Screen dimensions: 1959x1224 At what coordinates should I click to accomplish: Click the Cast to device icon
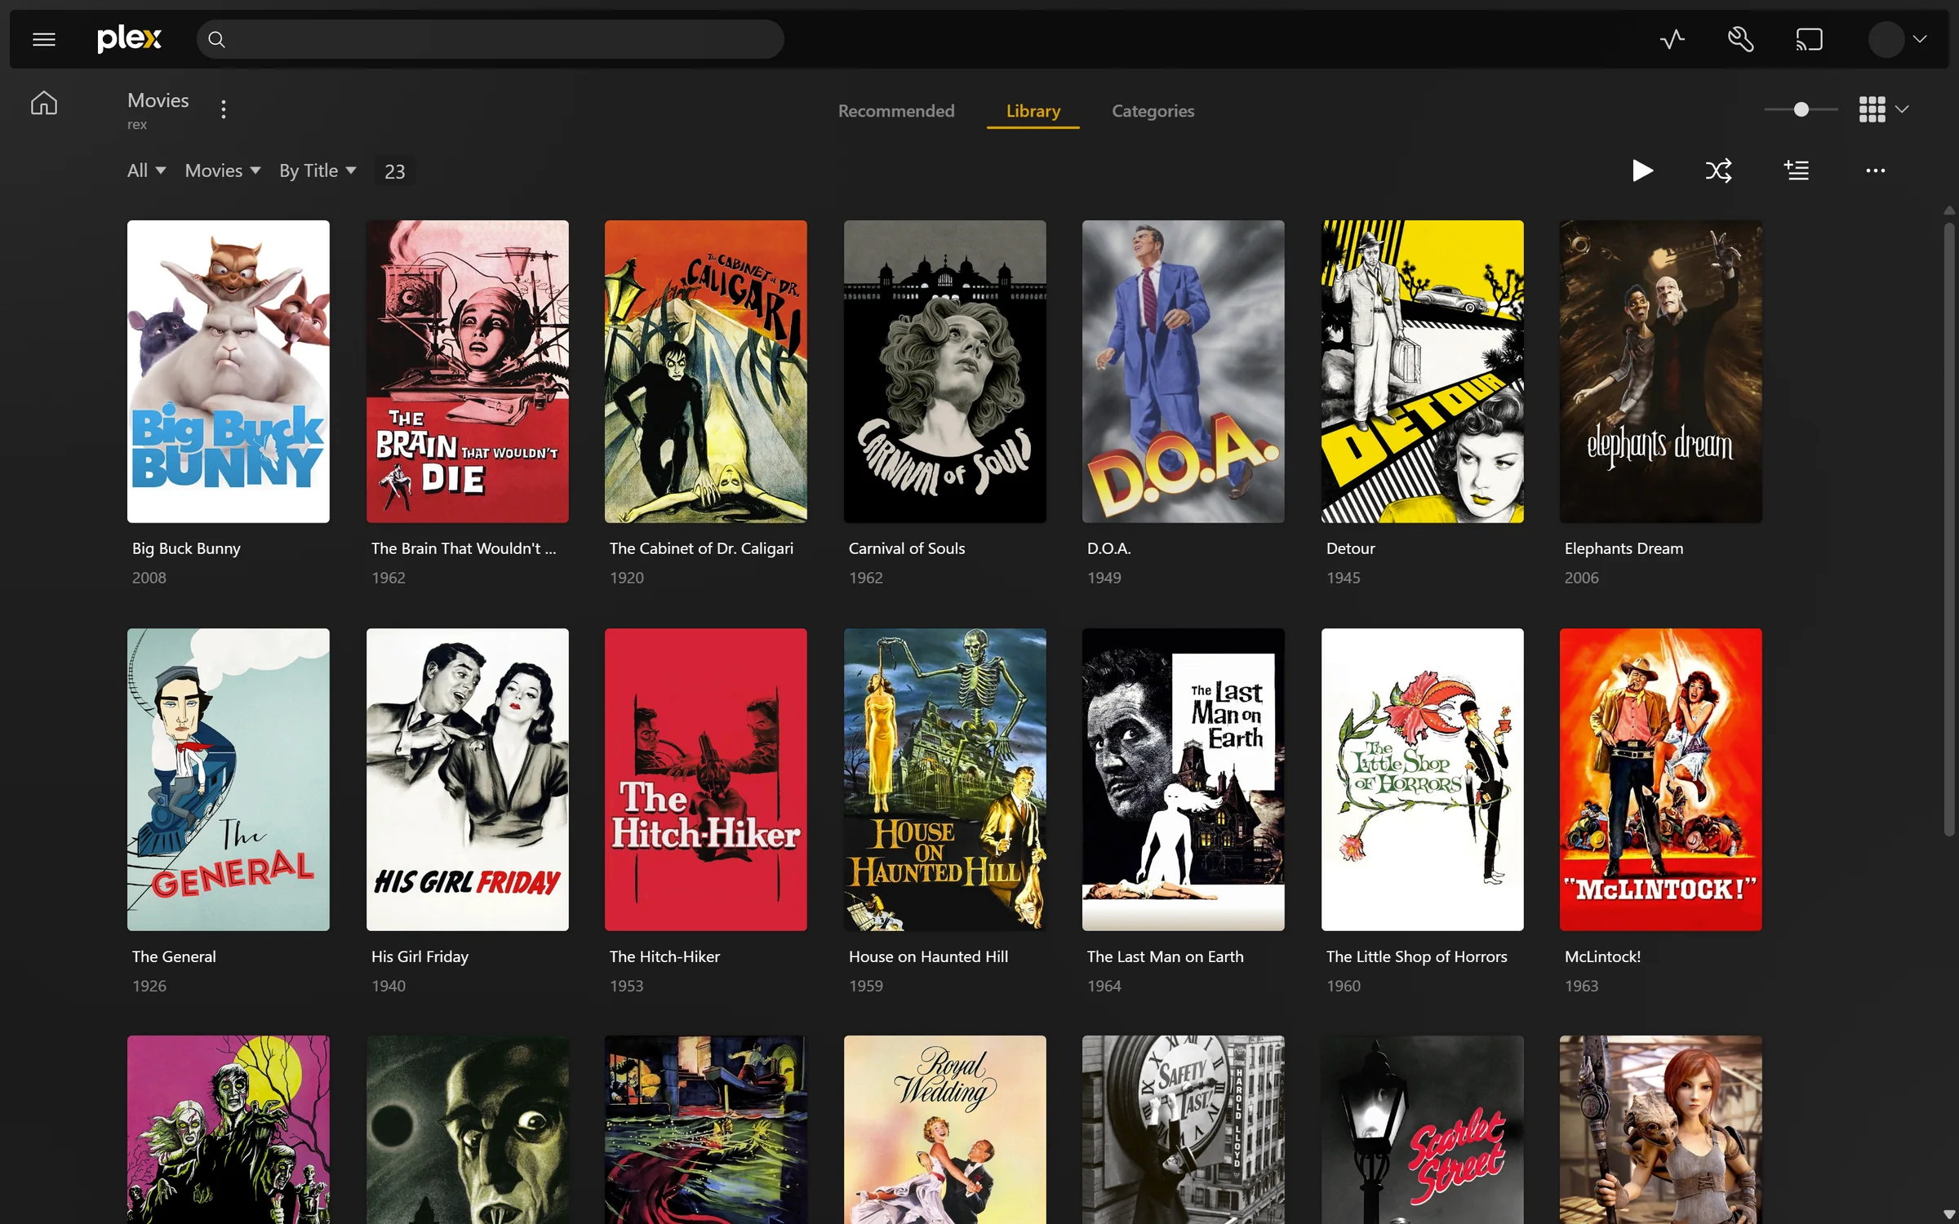pyautogui.click(x=1809, y=39)
